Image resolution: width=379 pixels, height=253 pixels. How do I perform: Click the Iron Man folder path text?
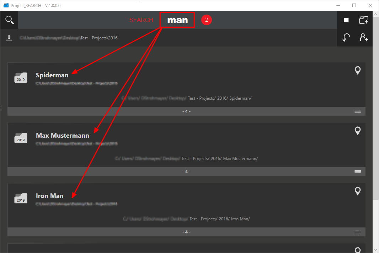click(186, 219)
